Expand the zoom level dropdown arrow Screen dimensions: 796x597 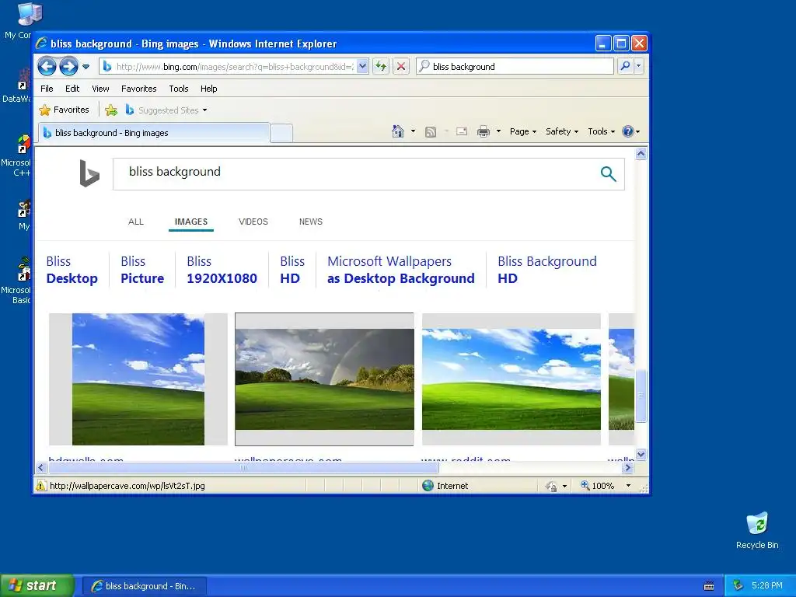click(x=628, y=486)
